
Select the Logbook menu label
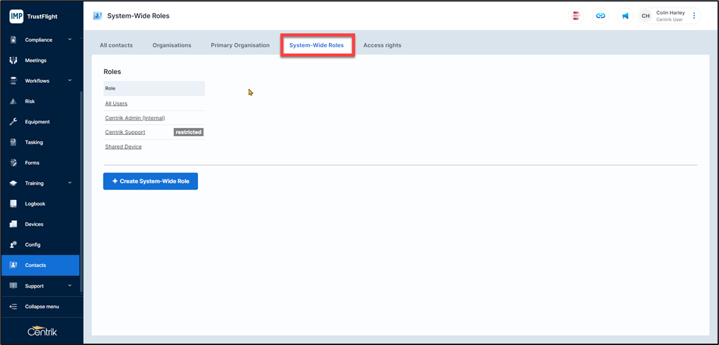pos(35,204)
